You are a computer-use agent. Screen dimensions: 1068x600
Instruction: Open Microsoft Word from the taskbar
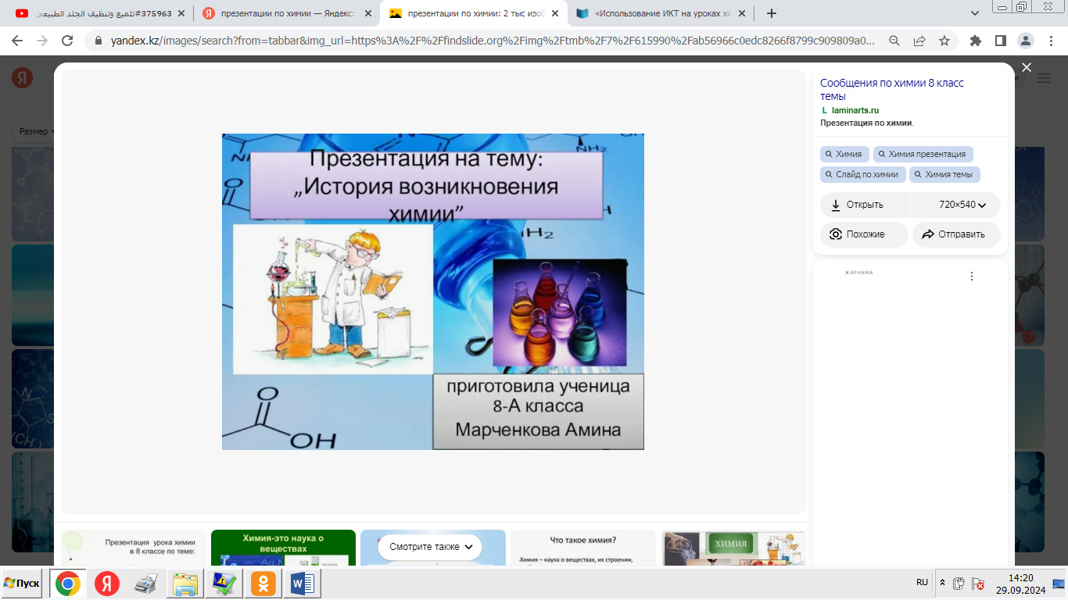tap(303, 584)
